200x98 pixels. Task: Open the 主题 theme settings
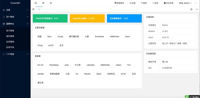pos(132,3)
